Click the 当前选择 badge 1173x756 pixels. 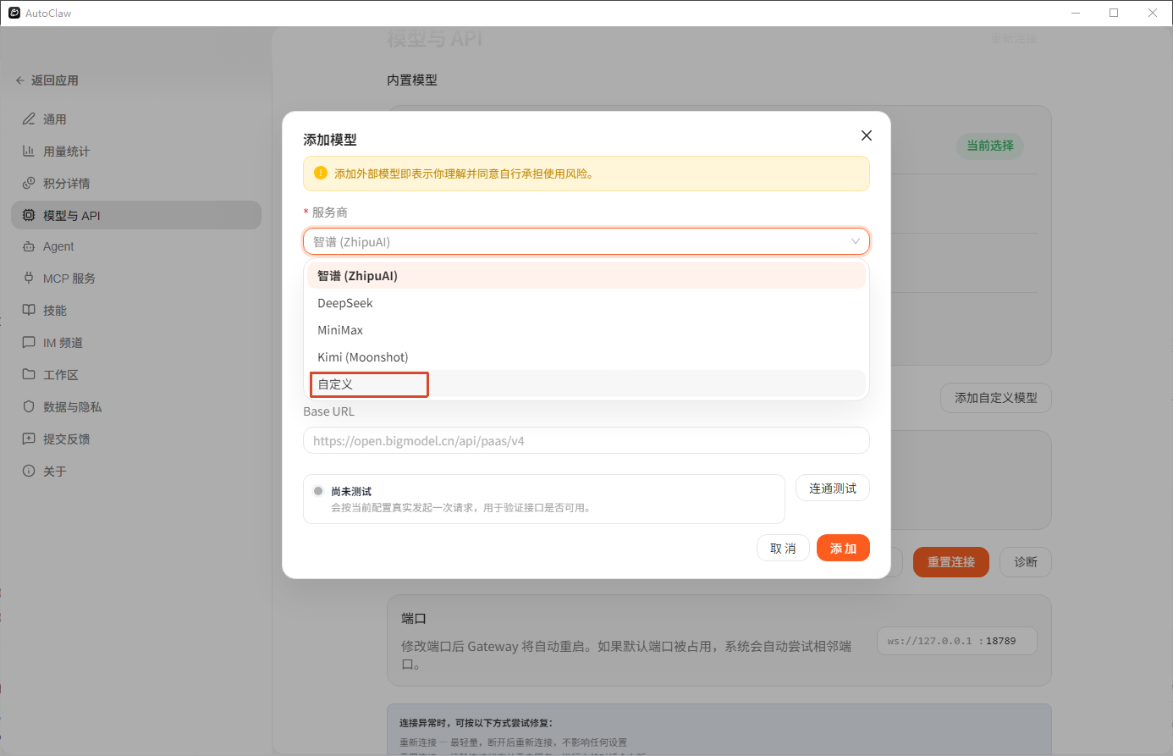point(990,146)
